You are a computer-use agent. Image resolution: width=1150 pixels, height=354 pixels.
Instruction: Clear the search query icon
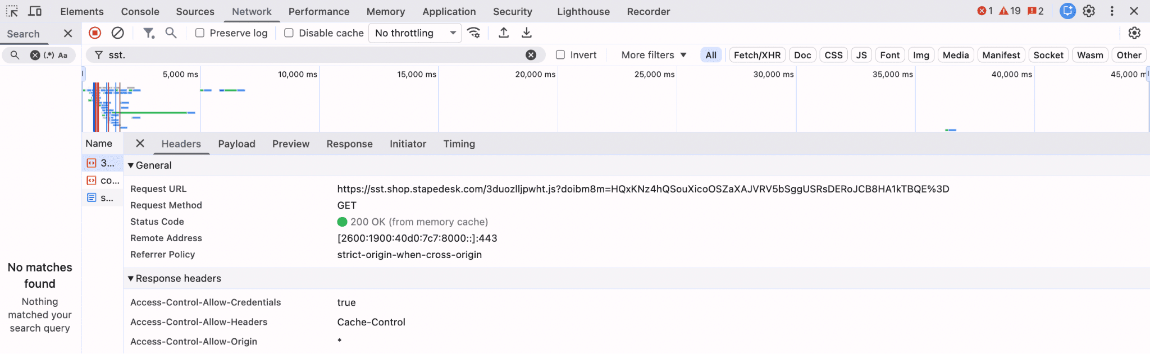[x=35, y=55]
